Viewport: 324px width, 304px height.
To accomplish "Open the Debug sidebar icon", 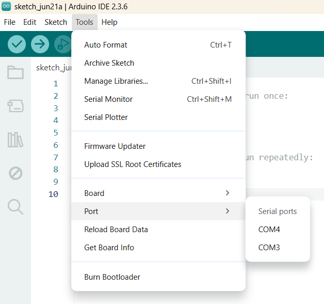I will click(16, 173).
